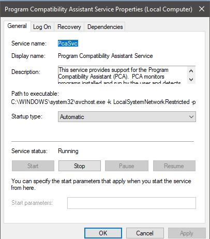Click the path to executable text
Screen dimensions: 210x239
click(x=103, y=102)
